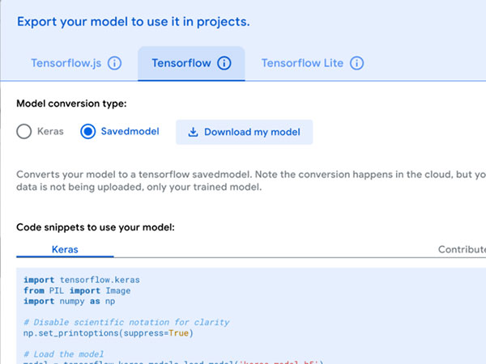Click the info icon beside the Tensorflow tab
The height and width of the screenshot is (364, 486).
224,63
